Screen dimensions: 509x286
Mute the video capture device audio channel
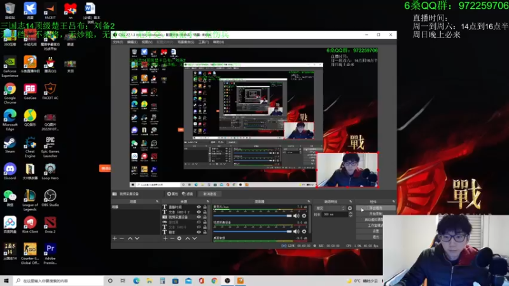coord(296,231)
